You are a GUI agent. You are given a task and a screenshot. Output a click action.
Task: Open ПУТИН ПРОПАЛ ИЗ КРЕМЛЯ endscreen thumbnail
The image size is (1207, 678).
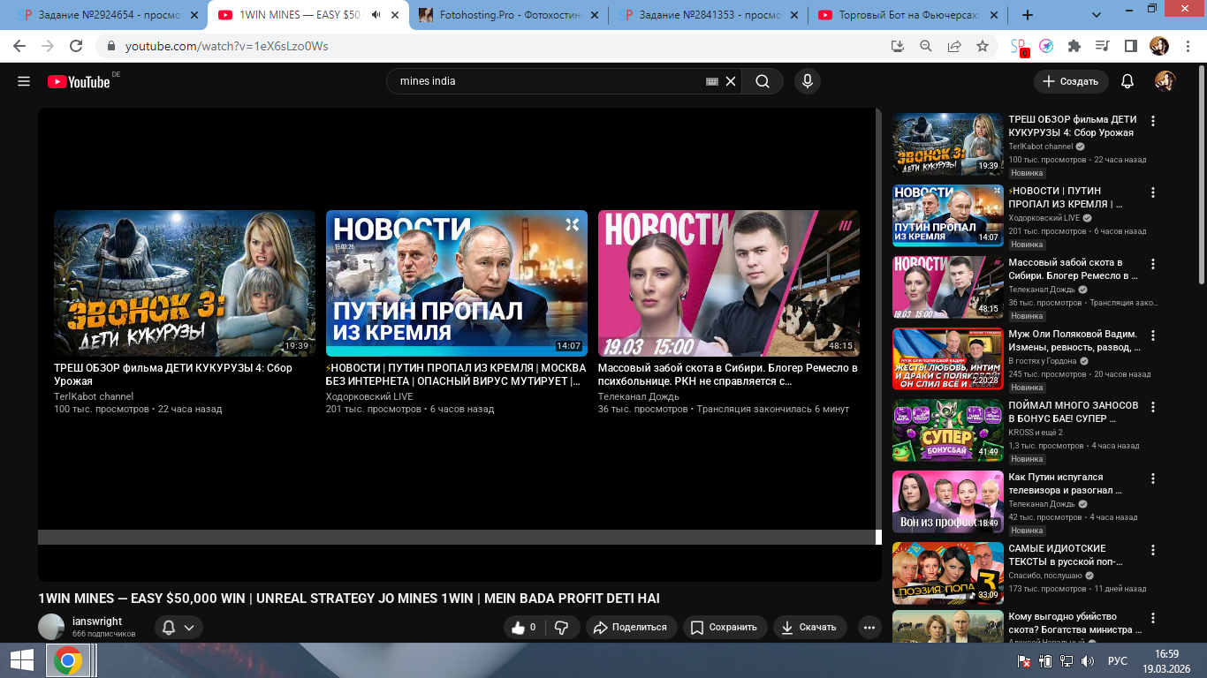[456, 282]
